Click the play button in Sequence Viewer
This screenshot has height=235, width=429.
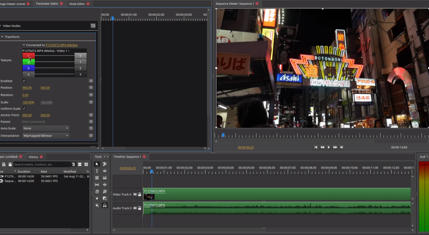click(x=328, y=147)
